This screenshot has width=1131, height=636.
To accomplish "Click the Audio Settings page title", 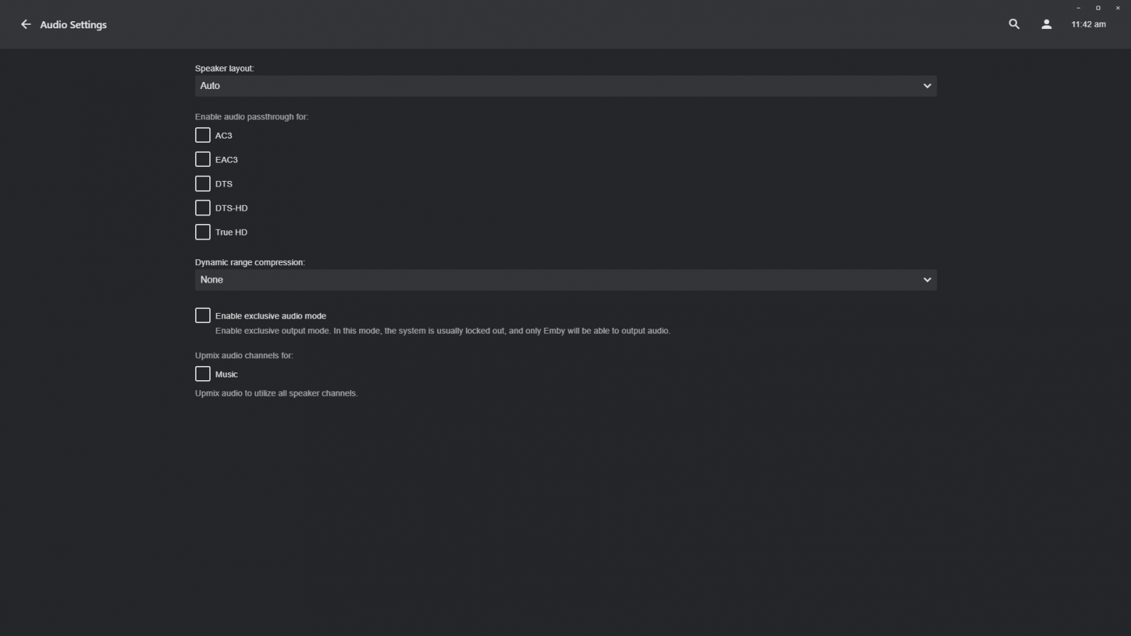I will (74, 25).
